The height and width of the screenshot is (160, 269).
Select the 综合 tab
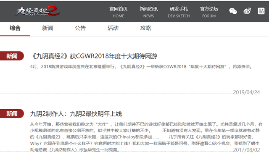click(15, 28)
